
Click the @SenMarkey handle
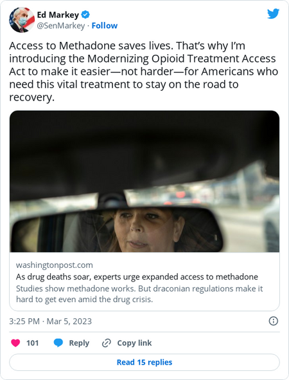click(x=60, y=26)
